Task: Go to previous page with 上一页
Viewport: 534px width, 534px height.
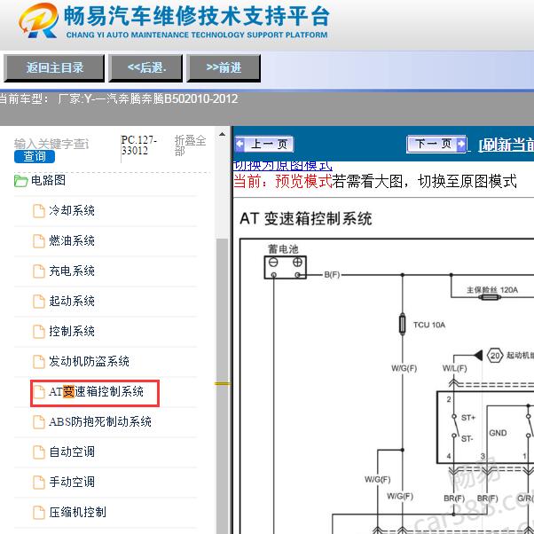Action: 264,144
